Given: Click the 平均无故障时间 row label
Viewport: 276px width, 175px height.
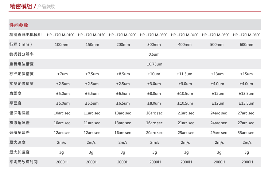Looking at the screenshot, I should pyautogui.click(x=23, y=162).
